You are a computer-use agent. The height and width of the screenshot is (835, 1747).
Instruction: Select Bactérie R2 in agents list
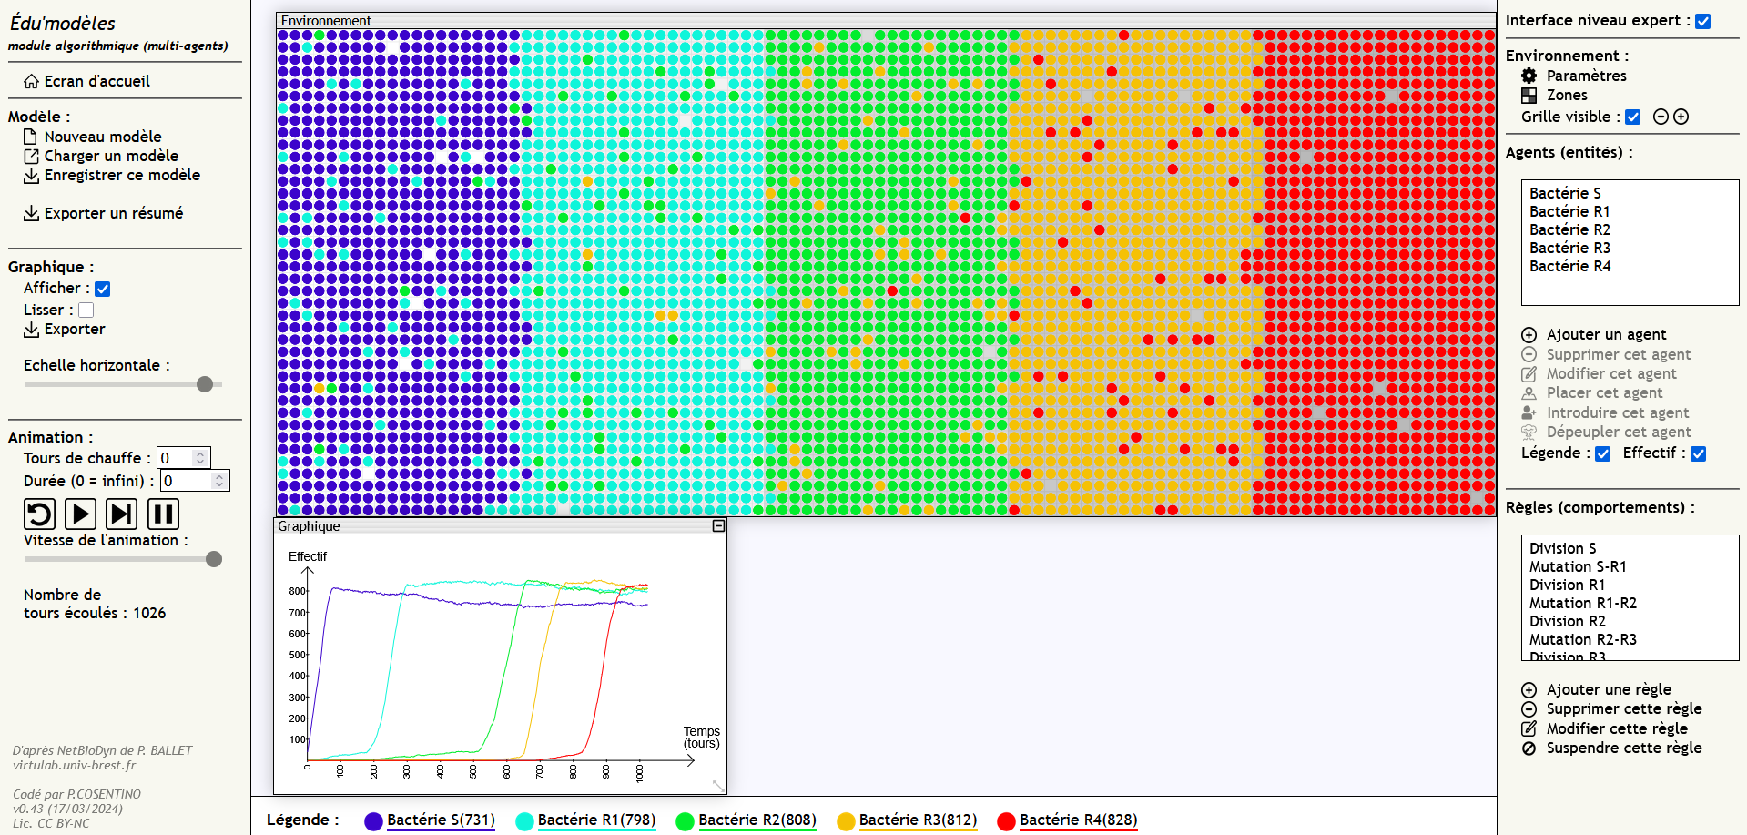pyautogui.click(x=1569, y=229)
